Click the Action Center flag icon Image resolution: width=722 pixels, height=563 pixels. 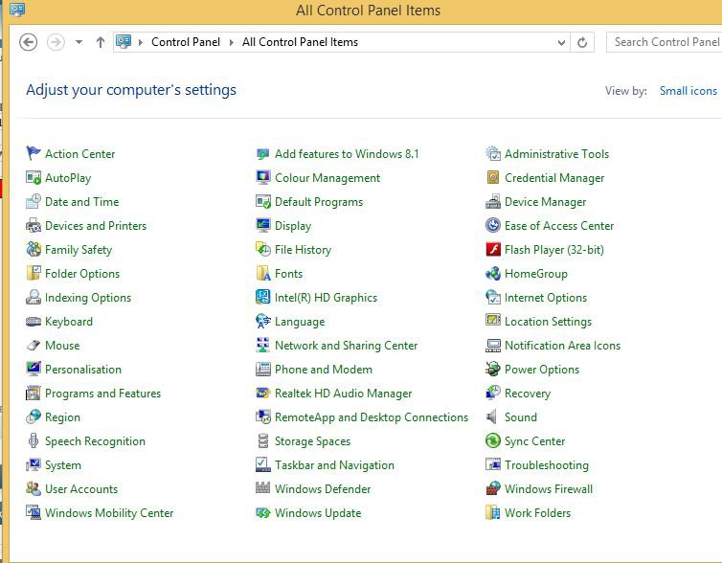click(34, 153)
